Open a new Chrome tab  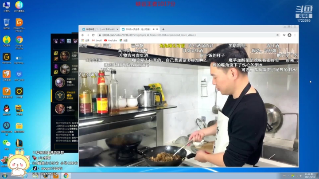(163, 29)
